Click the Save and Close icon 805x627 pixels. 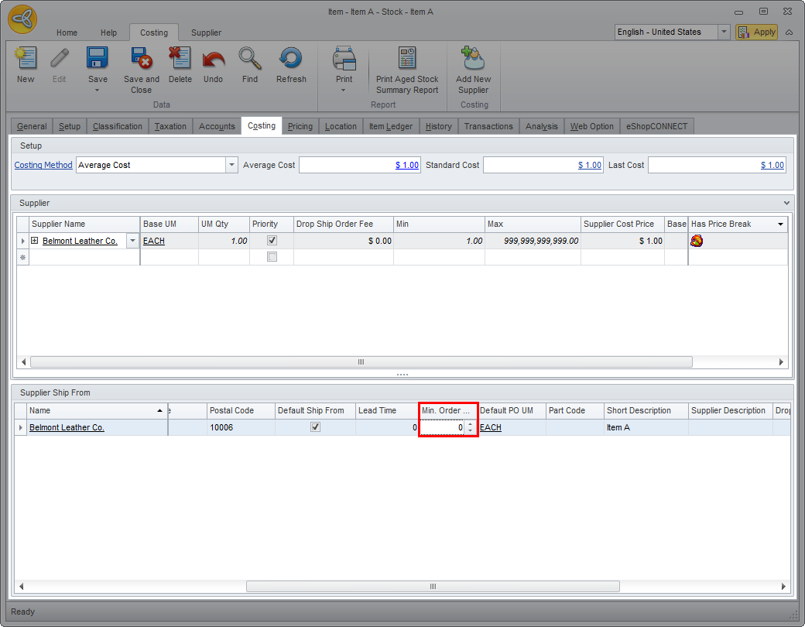click(141, 60)
